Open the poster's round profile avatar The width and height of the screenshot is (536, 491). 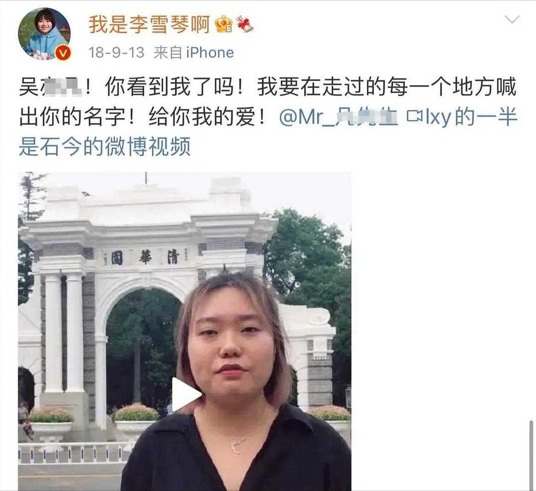point(45,34)
